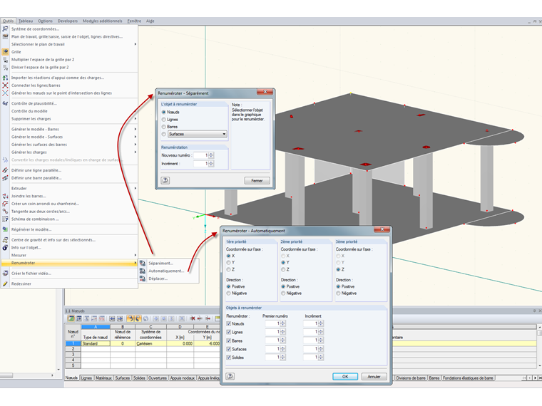Open the Fenêtre menu
542x406 pixels.
pyautogui.click(x=134, y=21)
